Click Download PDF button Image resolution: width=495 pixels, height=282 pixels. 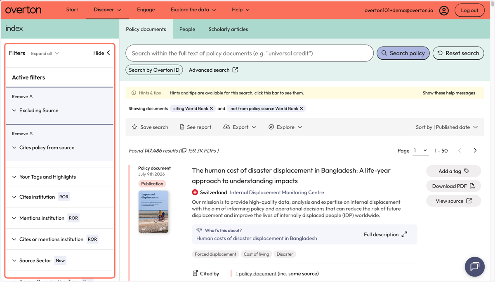453,186
